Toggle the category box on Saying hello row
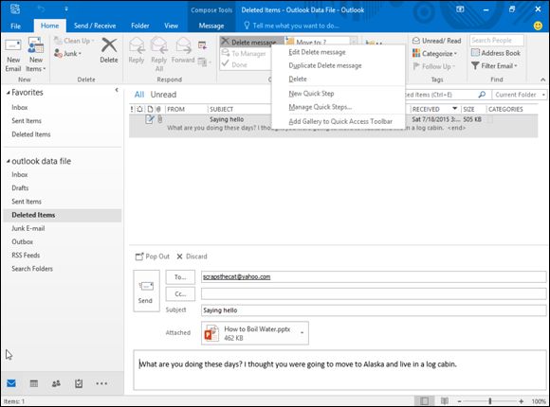The width and height of the screenshot is (550, 407). click(490, 119)
